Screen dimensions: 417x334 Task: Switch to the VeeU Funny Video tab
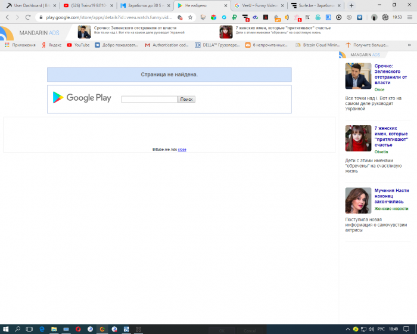coord(259,5)
